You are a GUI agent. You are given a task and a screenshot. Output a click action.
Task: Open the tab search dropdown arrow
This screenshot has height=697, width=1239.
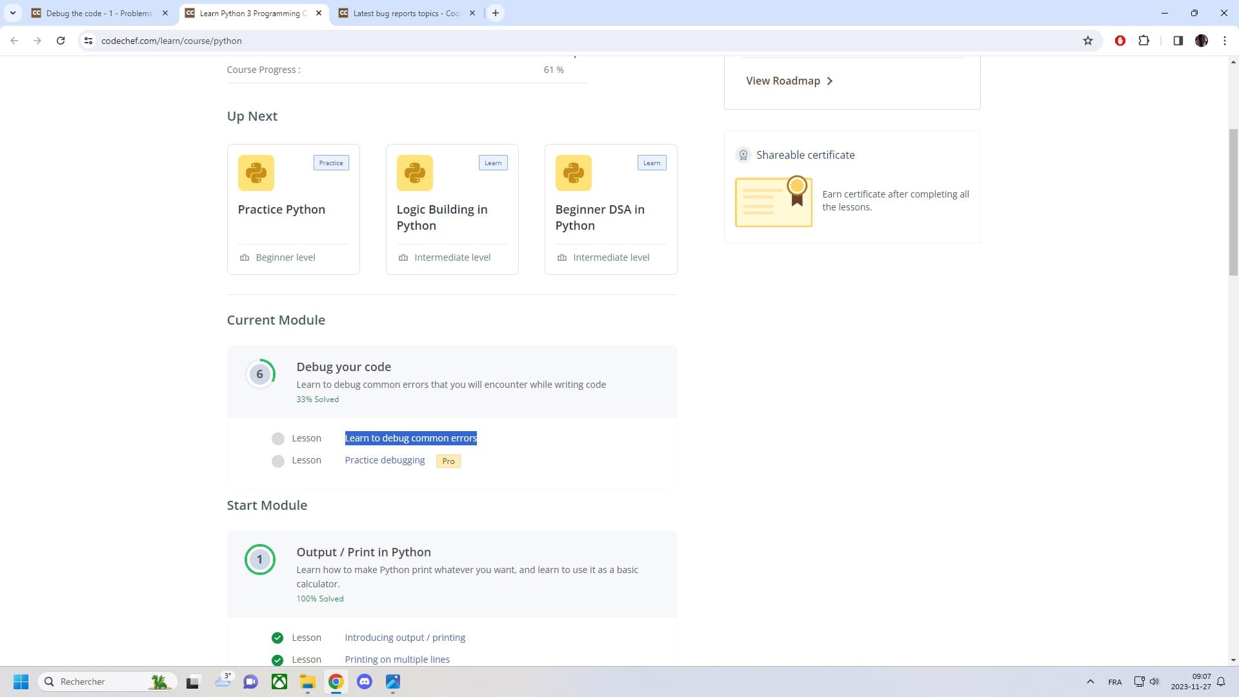12,12
